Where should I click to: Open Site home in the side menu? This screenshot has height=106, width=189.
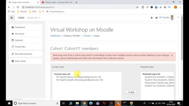pos(26,34)
